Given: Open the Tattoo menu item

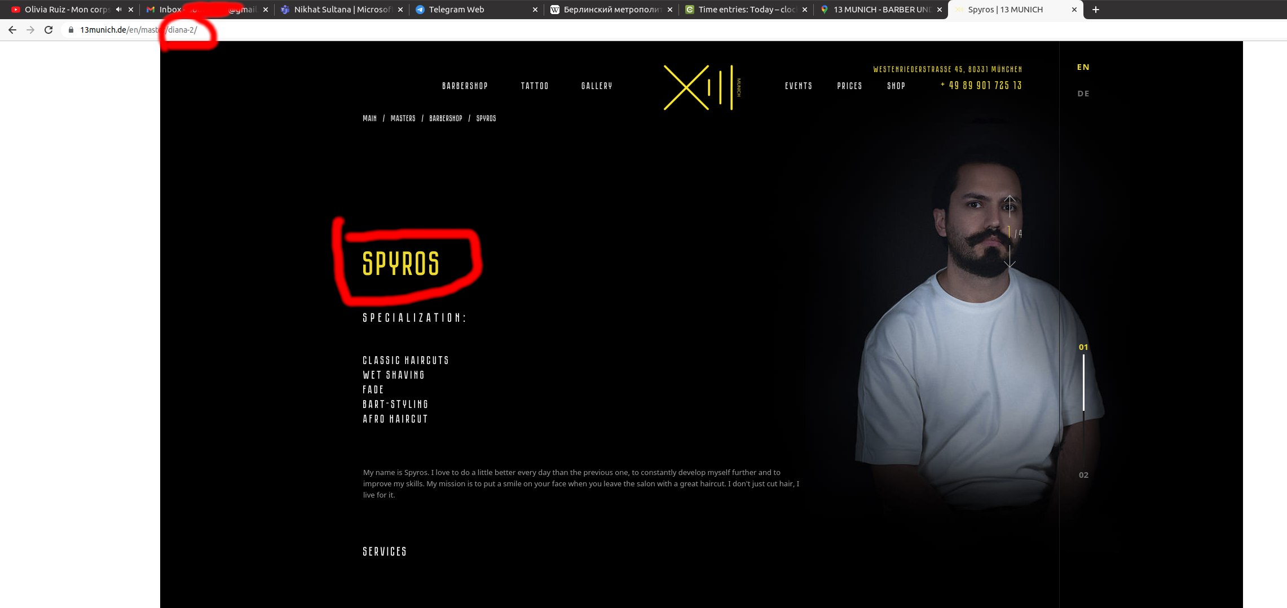Looking at the screenshot, I should coord(535,86).
